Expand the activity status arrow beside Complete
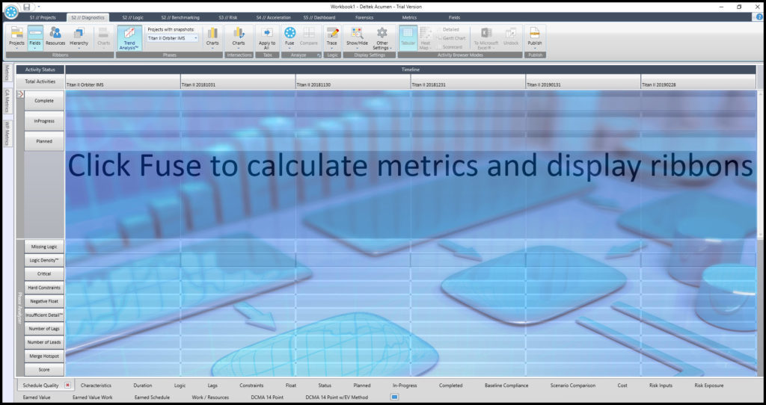The width and height of the screenshot is (766, 405). 20,95
